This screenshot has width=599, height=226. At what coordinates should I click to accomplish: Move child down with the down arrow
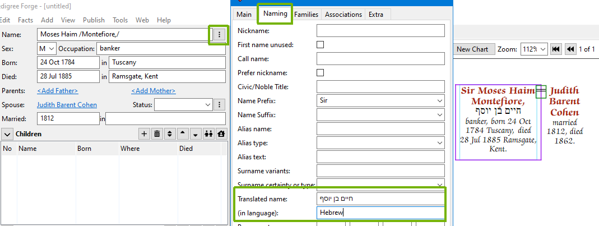coord(196,134)
